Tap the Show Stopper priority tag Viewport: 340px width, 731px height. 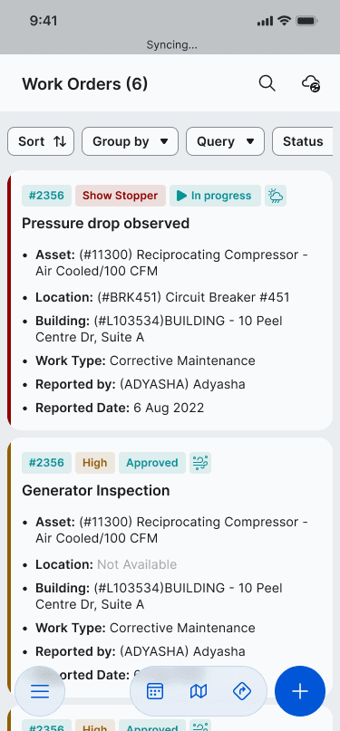pos(121,196)
